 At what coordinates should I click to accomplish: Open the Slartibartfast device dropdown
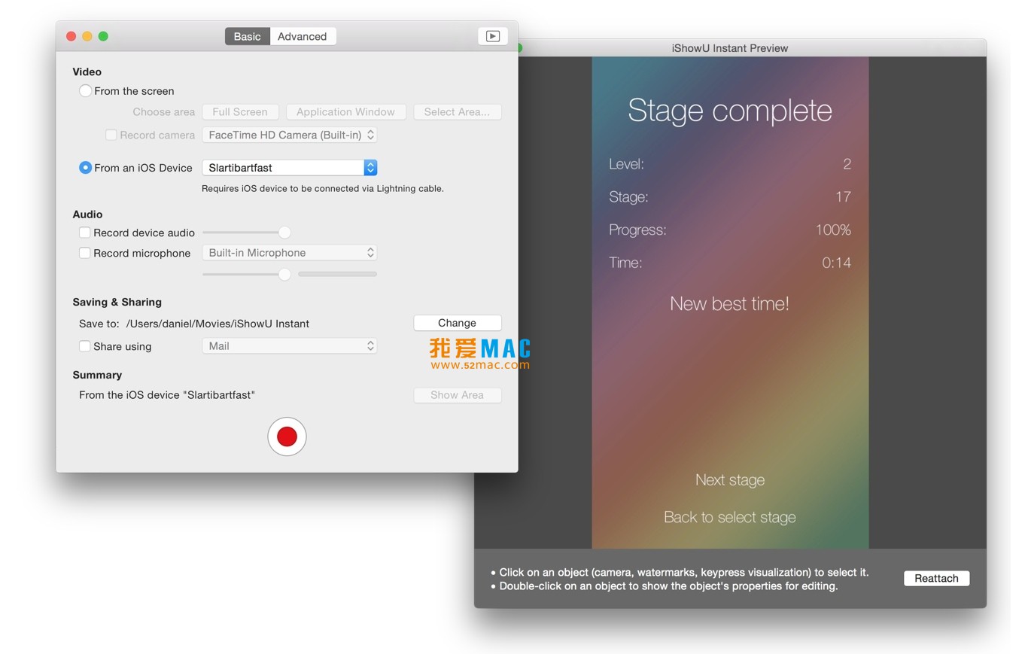[x=289, y=167]
